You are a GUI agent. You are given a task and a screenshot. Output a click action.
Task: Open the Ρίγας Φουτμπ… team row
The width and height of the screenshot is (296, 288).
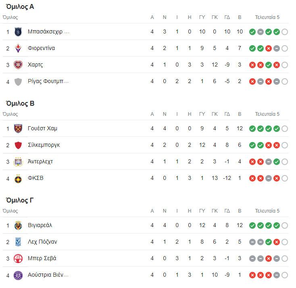(48, 81)
